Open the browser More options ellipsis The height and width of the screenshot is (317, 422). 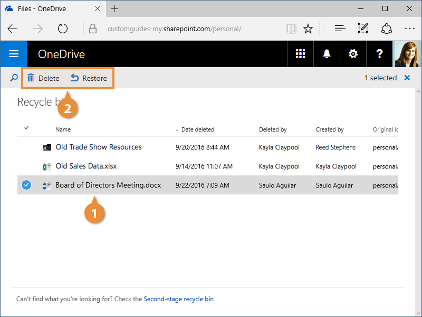coord(410,29)
